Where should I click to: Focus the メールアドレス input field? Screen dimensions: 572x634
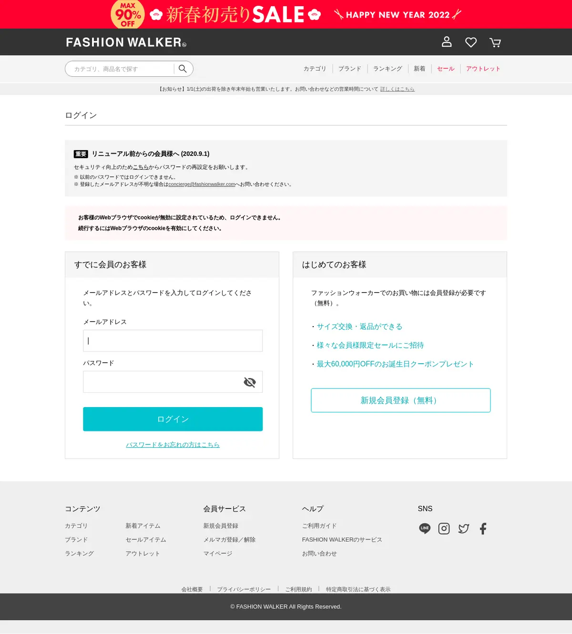click(x=173, y=341)
